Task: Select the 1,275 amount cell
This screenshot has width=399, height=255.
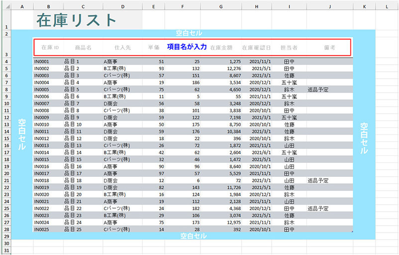Action: click(x=221, y=62)
